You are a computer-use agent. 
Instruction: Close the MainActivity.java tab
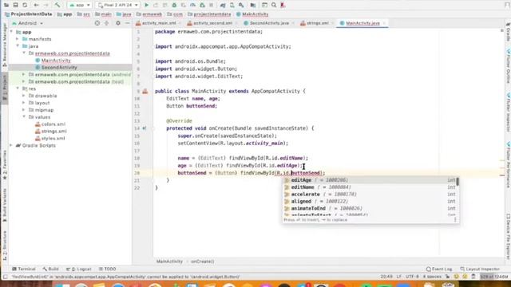(384, 23)
